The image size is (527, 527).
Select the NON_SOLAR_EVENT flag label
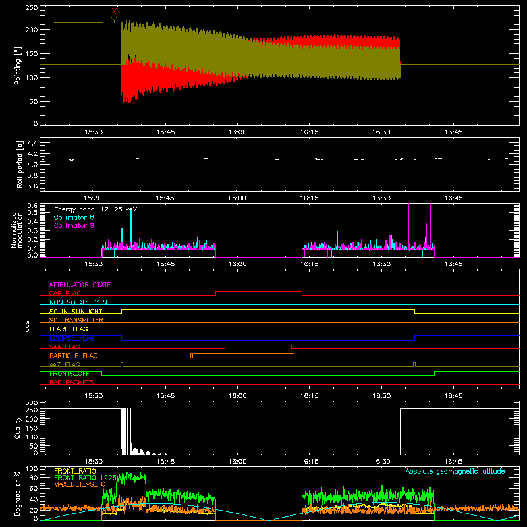[80, 302]
